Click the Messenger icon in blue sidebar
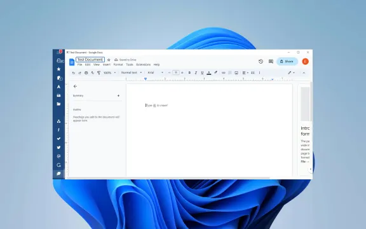 59,156
